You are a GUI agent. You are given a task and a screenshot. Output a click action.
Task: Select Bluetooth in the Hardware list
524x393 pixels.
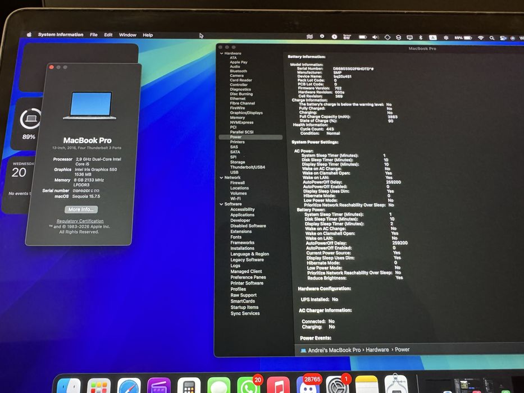[x=239, y=71]
